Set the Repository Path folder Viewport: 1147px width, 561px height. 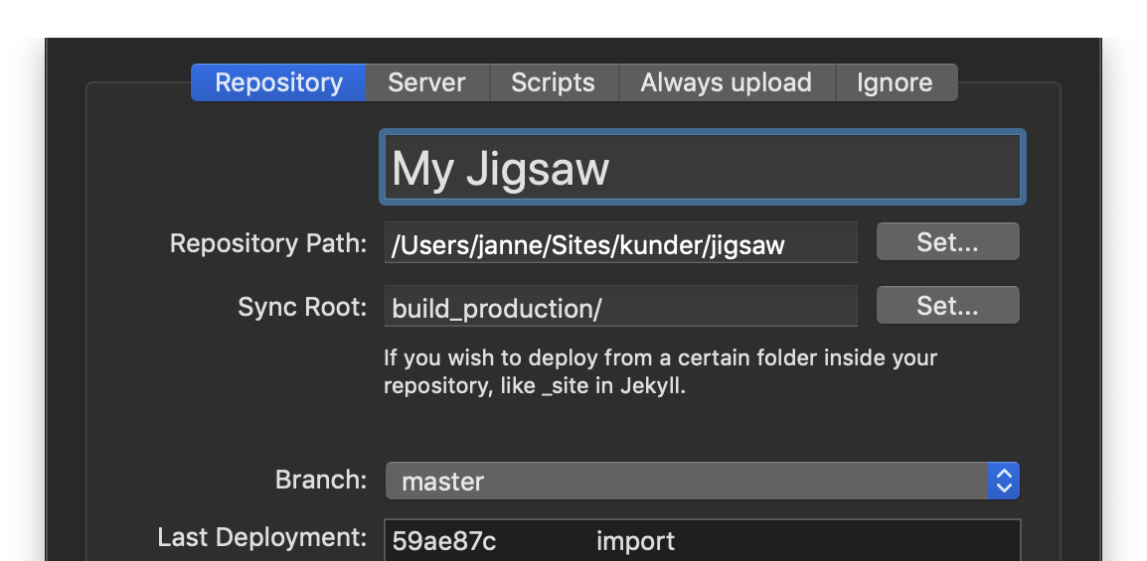pyautogui.click(x=947, y=242)
